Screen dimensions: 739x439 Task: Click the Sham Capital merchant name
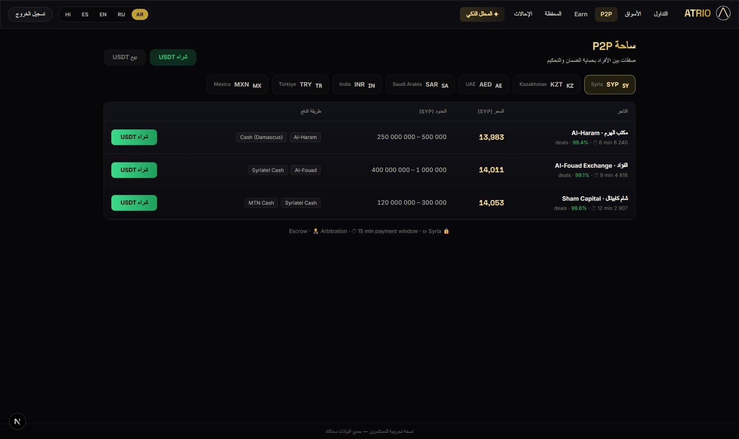[595, 199]
